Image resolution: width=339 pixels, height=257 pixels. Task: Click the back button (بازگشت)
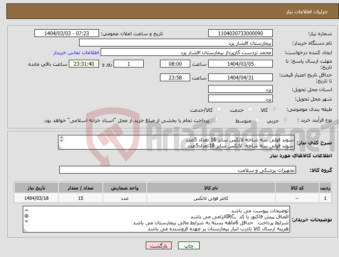click(x=159, y=245)
